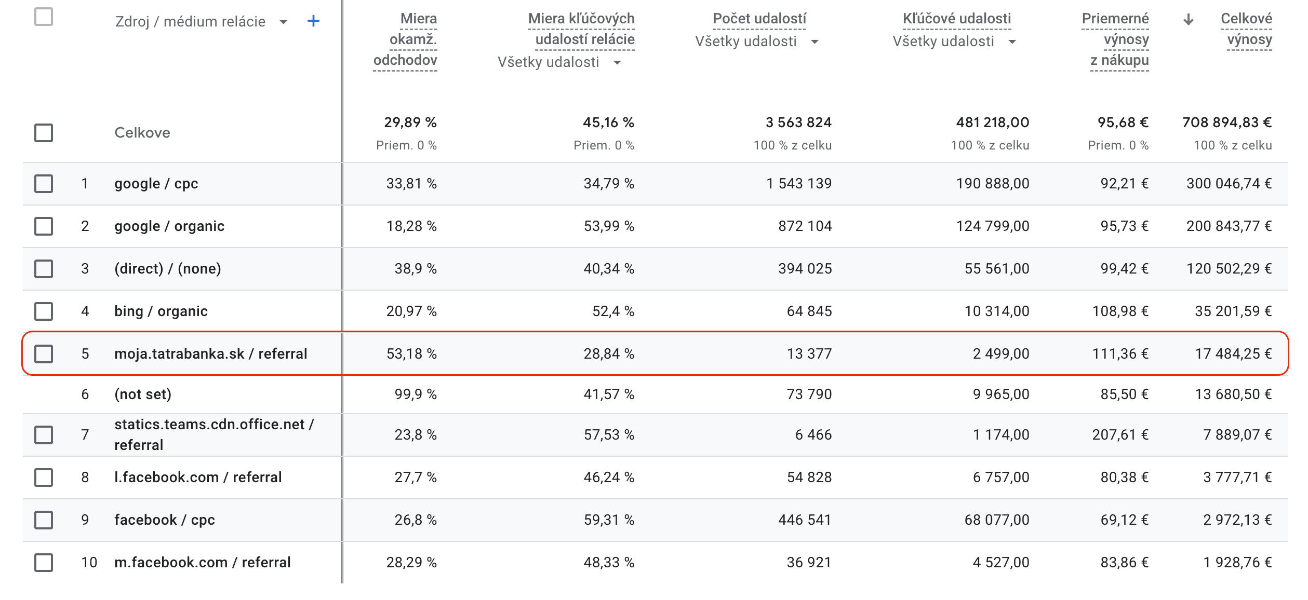The image size is (1308, 600).
Task: Sort by Miera okamž. odchodov column
Action: [406, 39]
